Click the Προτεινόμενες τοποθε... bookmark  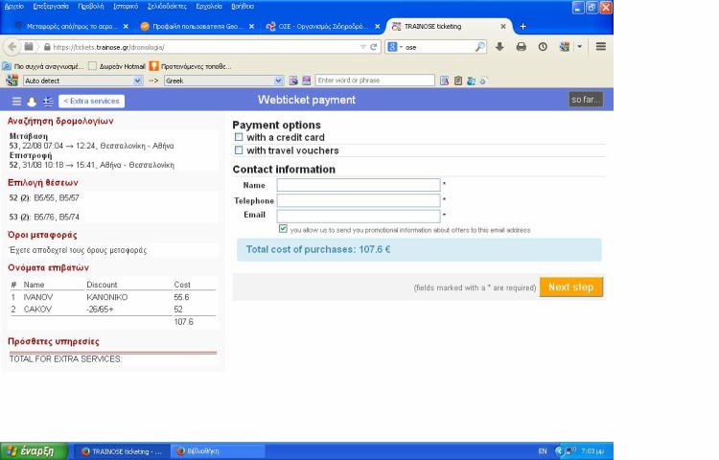pyautogui.click(x=191, y=66)
